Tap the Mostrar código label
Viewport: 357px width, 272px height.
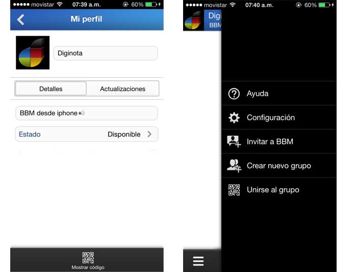88,267
